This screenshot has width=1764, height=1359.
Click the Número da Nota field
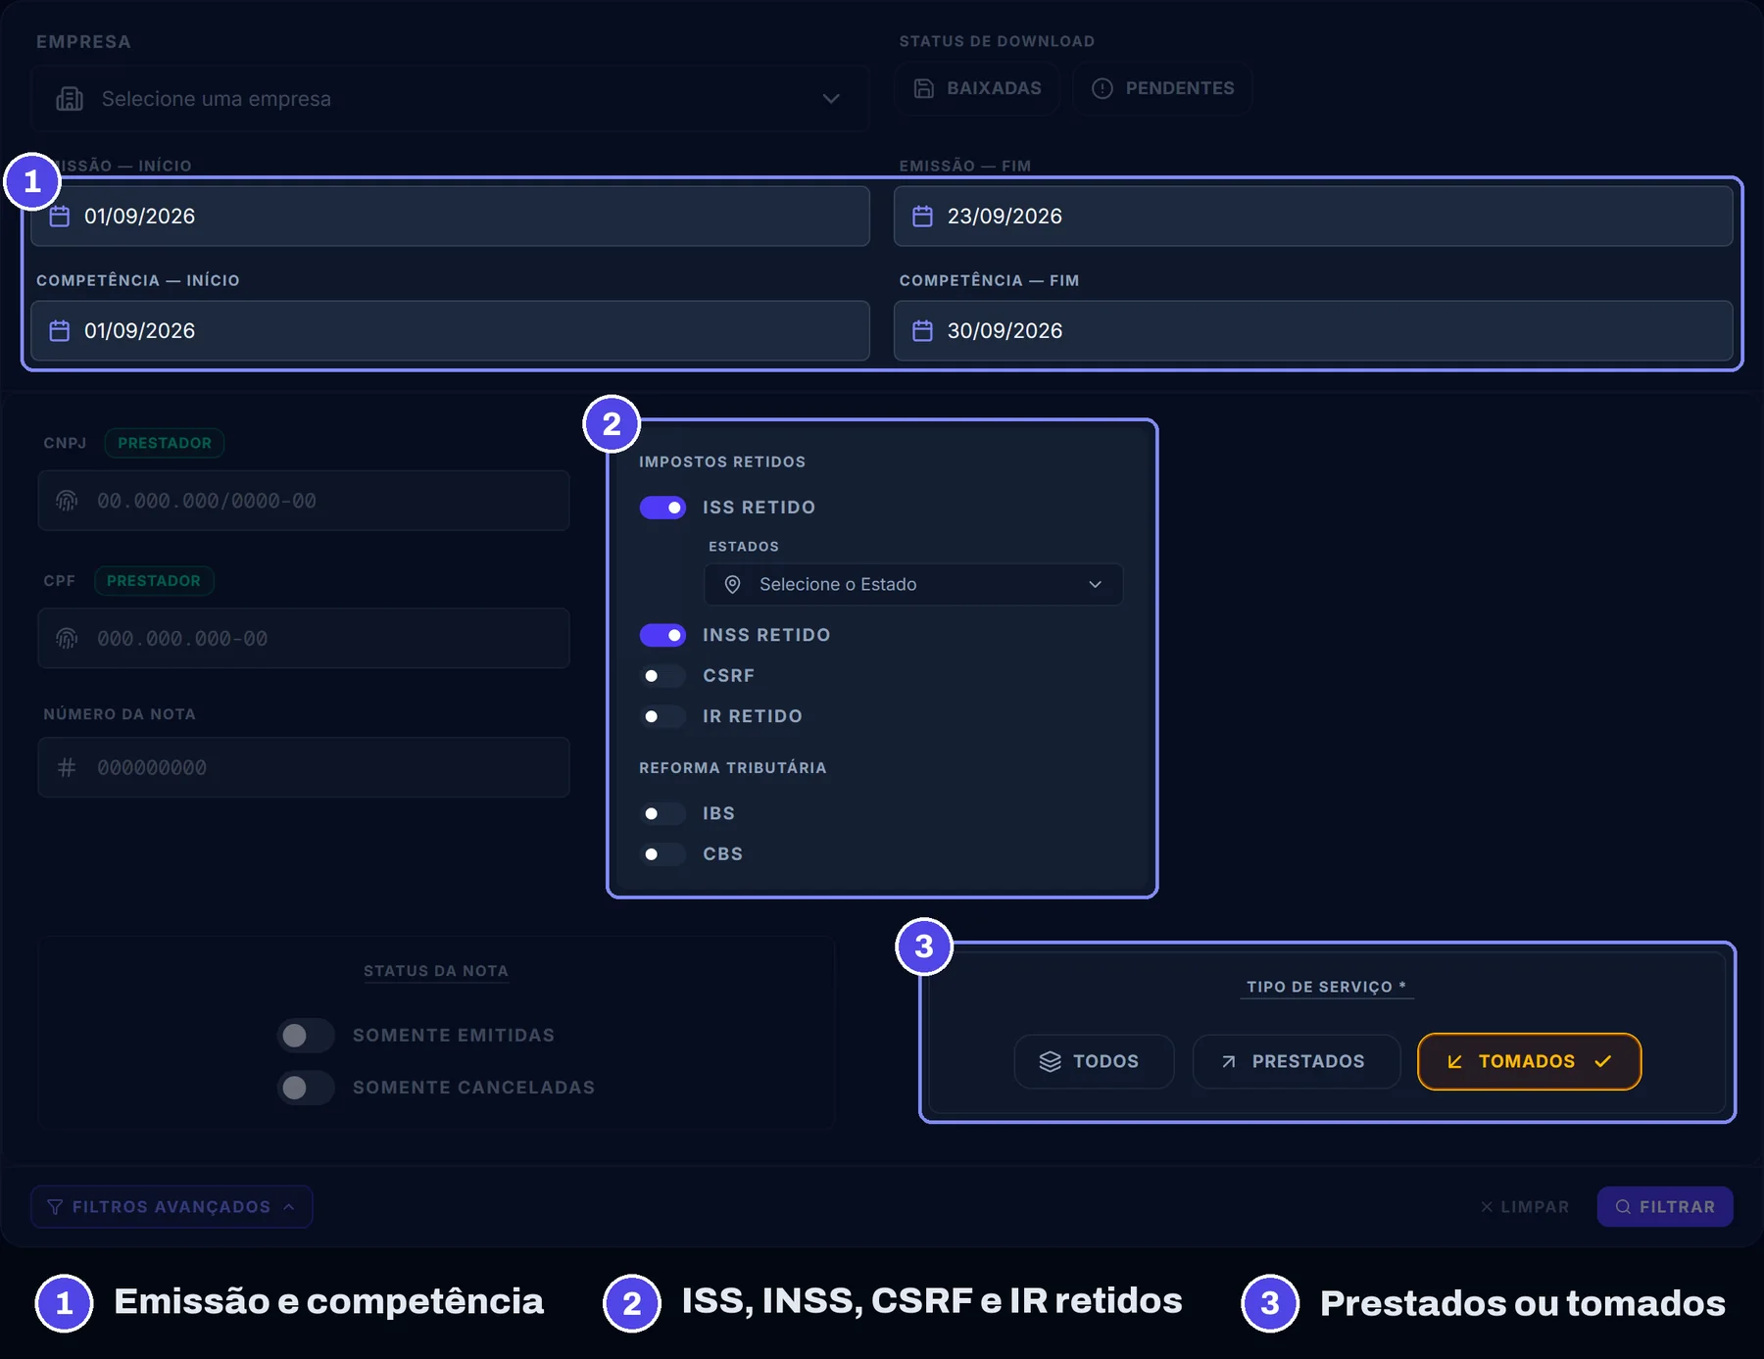point(304,767)
